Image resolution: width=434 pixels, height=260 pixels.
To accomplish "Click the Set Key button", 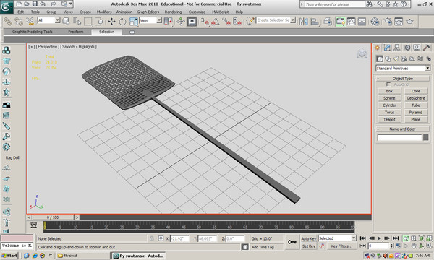I will (x=309, y=246).
